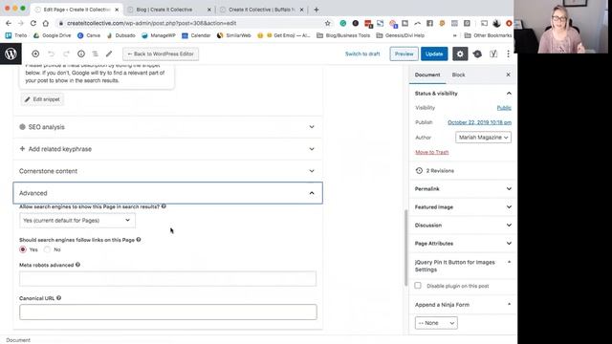
Task: Open Google Drive bookmark
Action: 52,35
